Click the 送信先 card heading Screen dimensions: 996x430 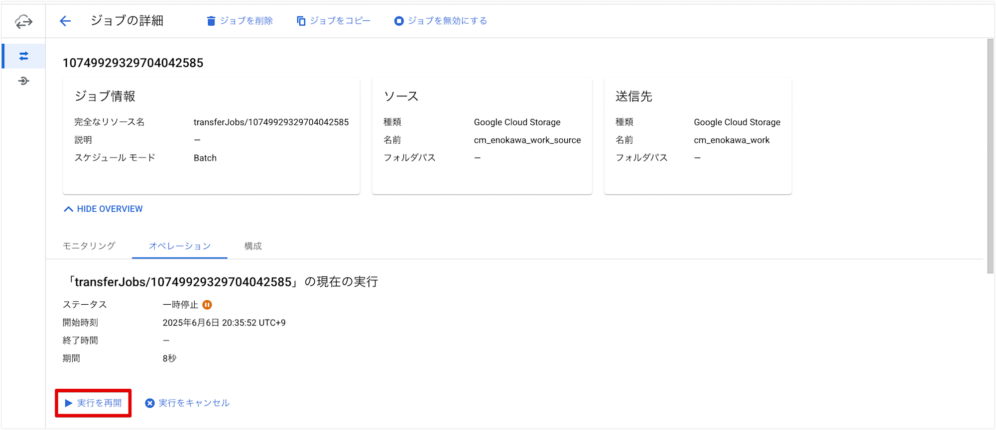tap(634, 96)
